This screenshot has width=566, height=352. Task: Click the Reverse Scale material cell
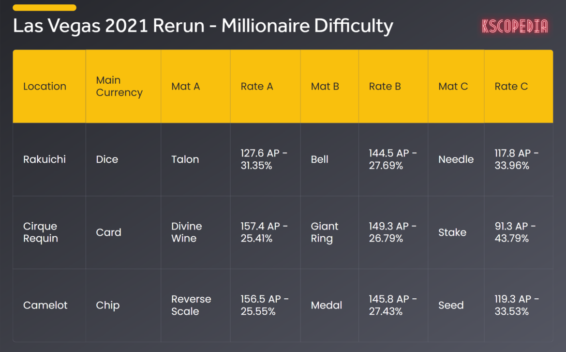191,306
